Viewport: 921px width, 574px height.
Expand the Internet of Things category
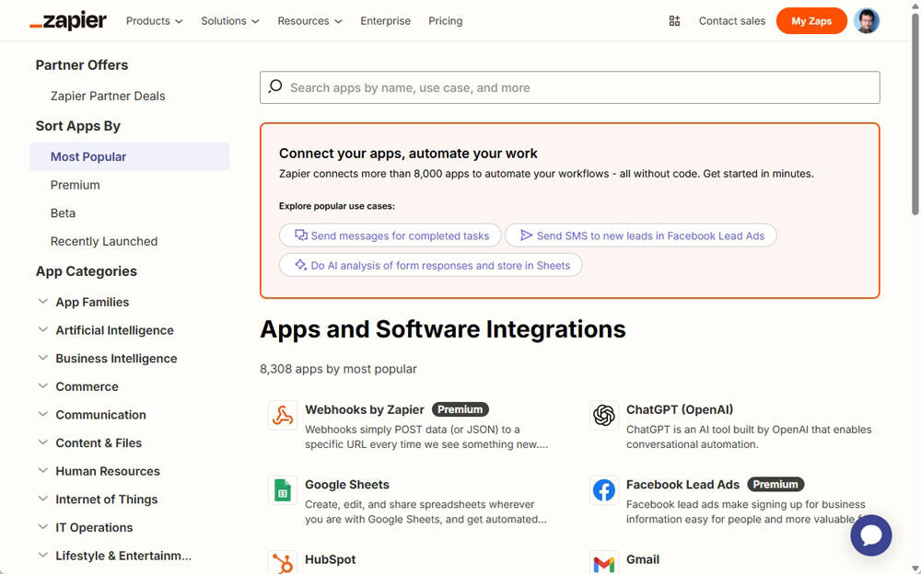point(99,499)
